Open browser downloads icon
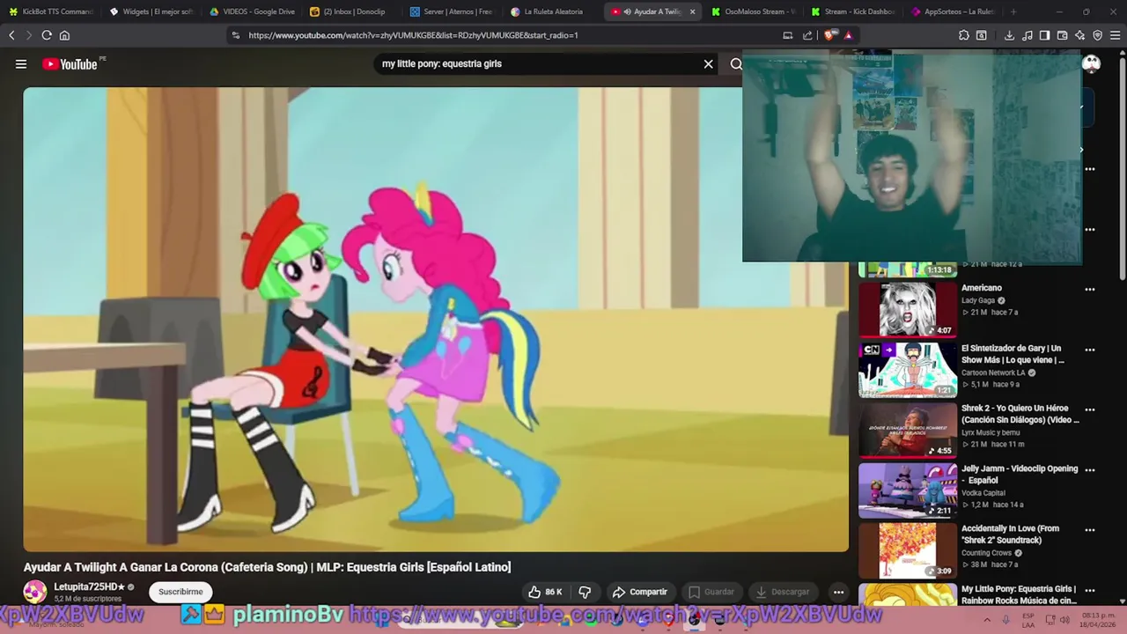 tap(1009, 35)
